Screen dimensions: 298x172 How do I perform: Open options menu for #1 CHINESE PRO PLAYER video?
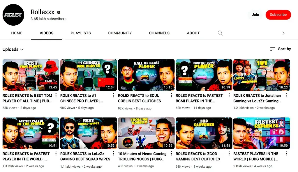114,95
